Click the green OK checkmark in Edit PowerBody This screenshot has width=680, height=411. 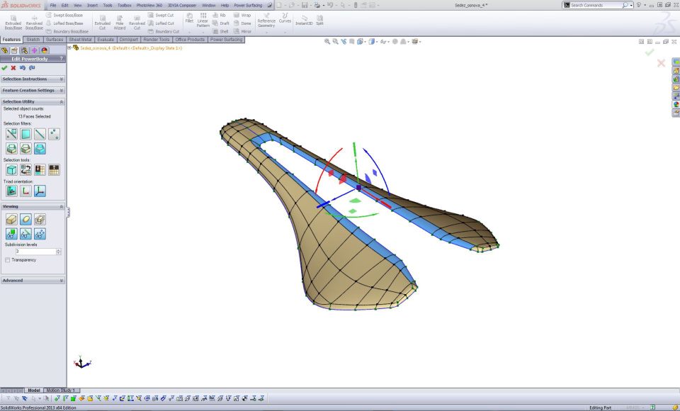4,68
